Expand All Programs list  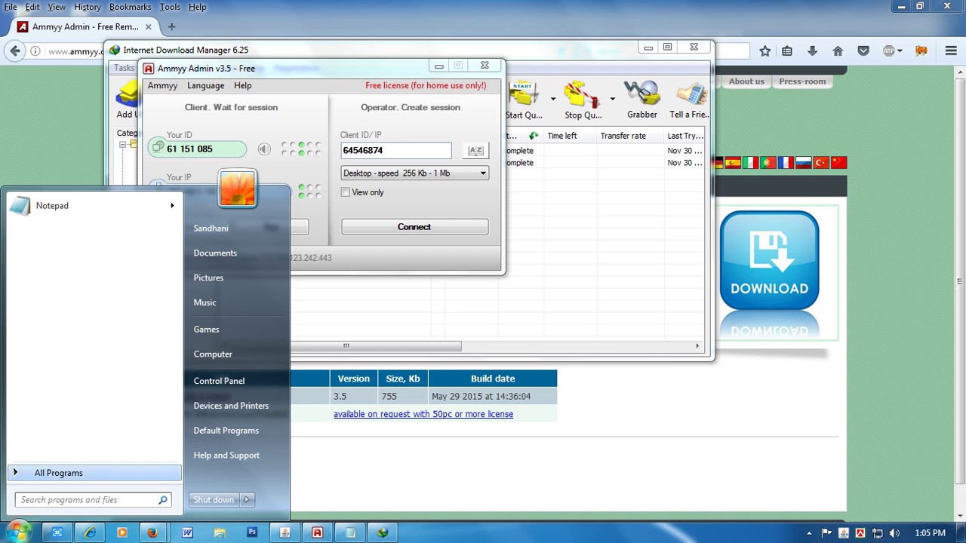[94, 473]
